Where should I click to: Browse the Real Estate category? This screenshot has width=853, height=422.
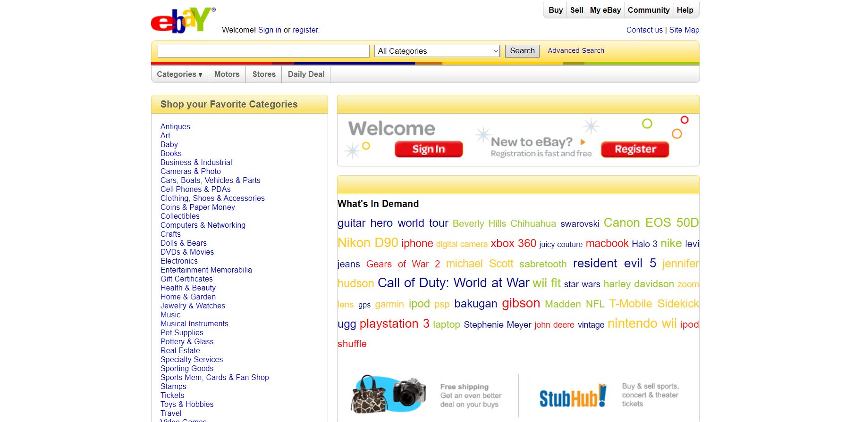coord(180,350)
